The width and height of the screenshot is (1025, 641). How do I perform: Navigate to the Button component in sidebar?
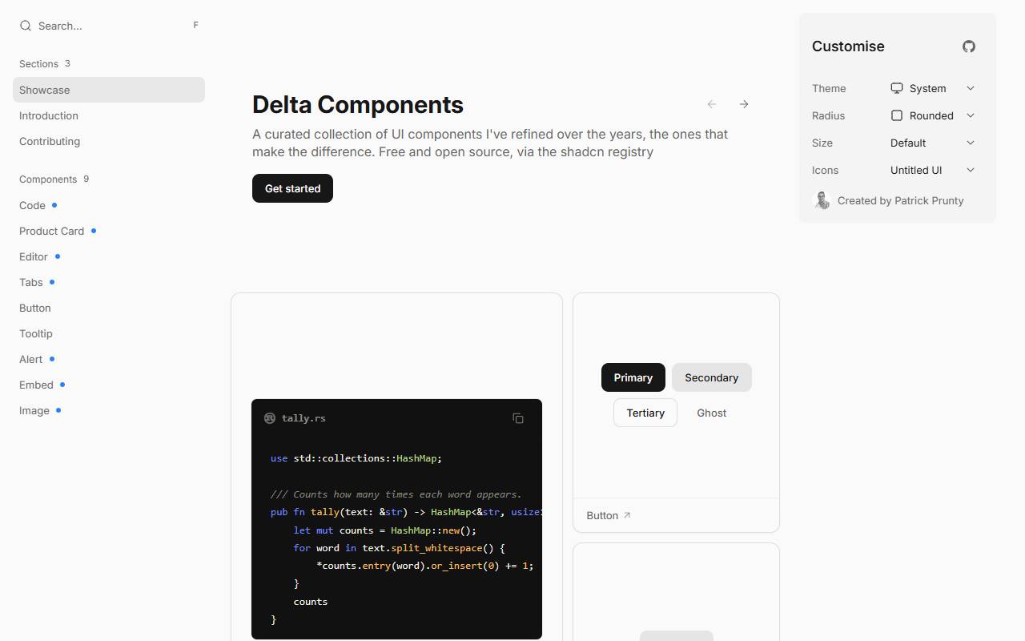(109, 308)
